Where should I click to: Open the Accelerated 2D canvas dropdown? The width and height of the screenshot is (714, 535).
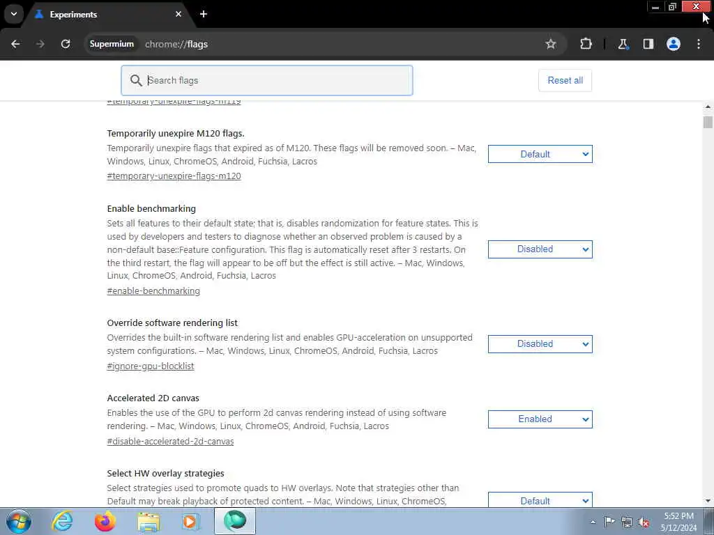click(540, 419)
